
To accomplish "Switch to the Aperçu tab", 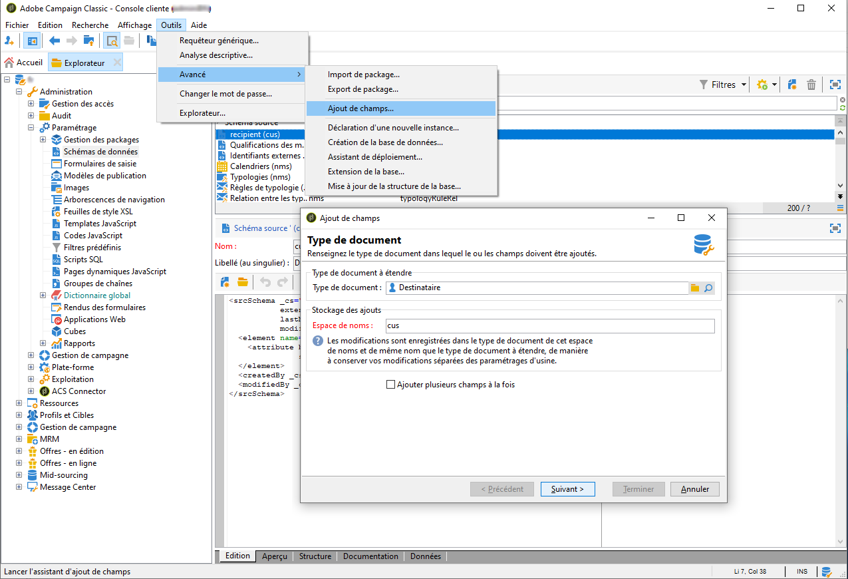I will (275, 556).
